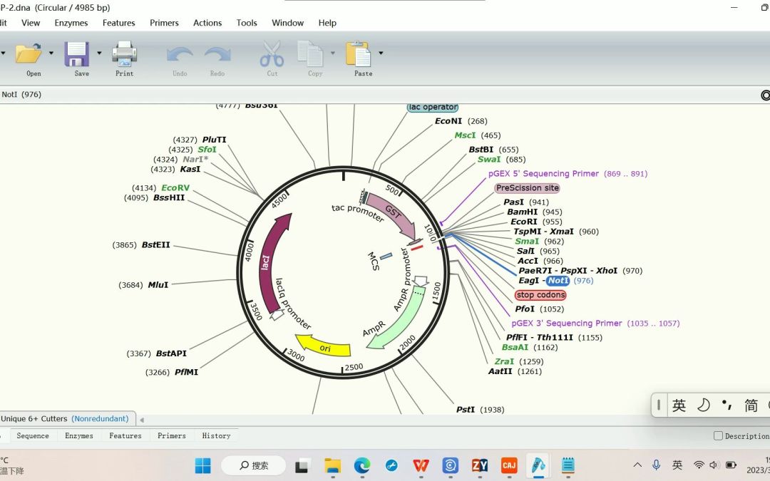Click the Save floppy disk icon

(x=76, y=54)
